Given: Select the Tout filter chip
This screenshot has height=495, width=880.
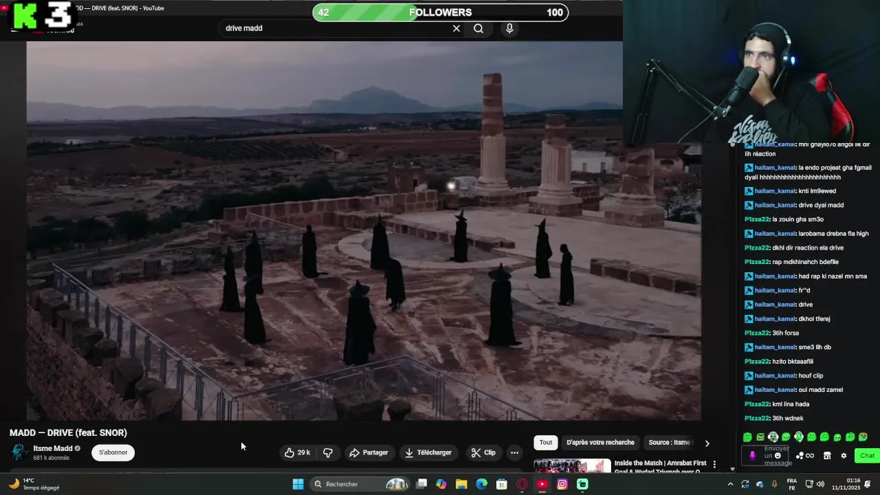Looking at the screenshot, I should (x=546, y=443).
